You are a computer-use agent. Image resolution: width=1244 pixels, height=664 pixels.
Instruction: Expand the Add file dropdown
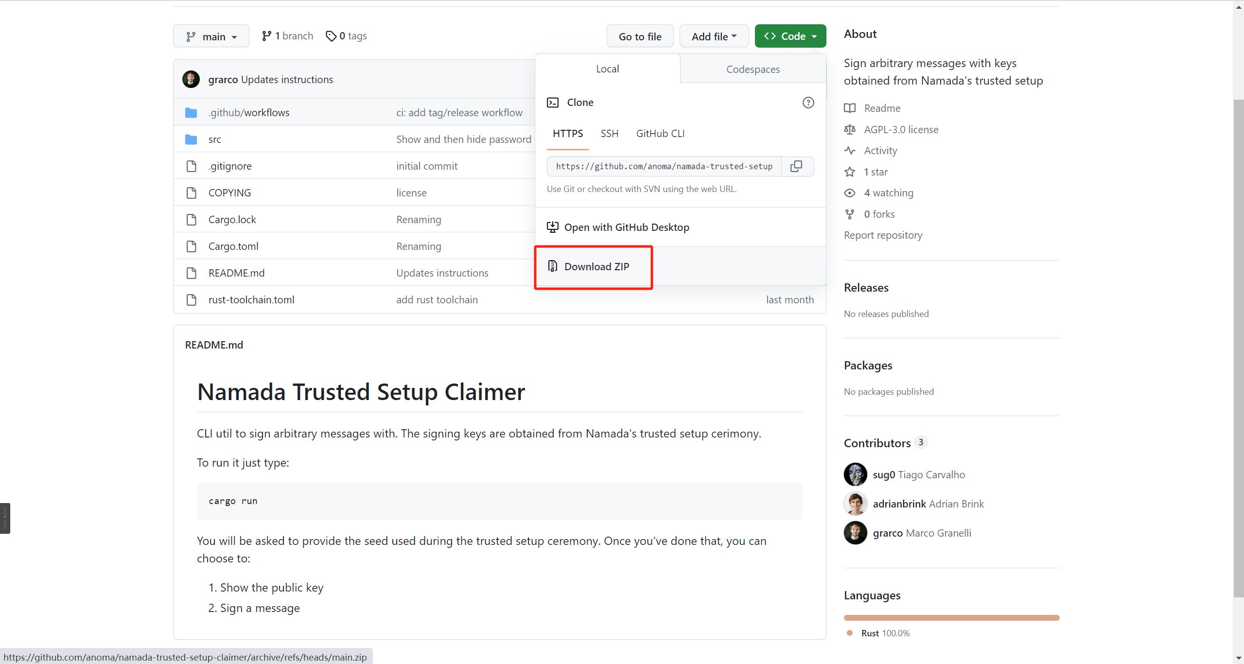point(714,36)
